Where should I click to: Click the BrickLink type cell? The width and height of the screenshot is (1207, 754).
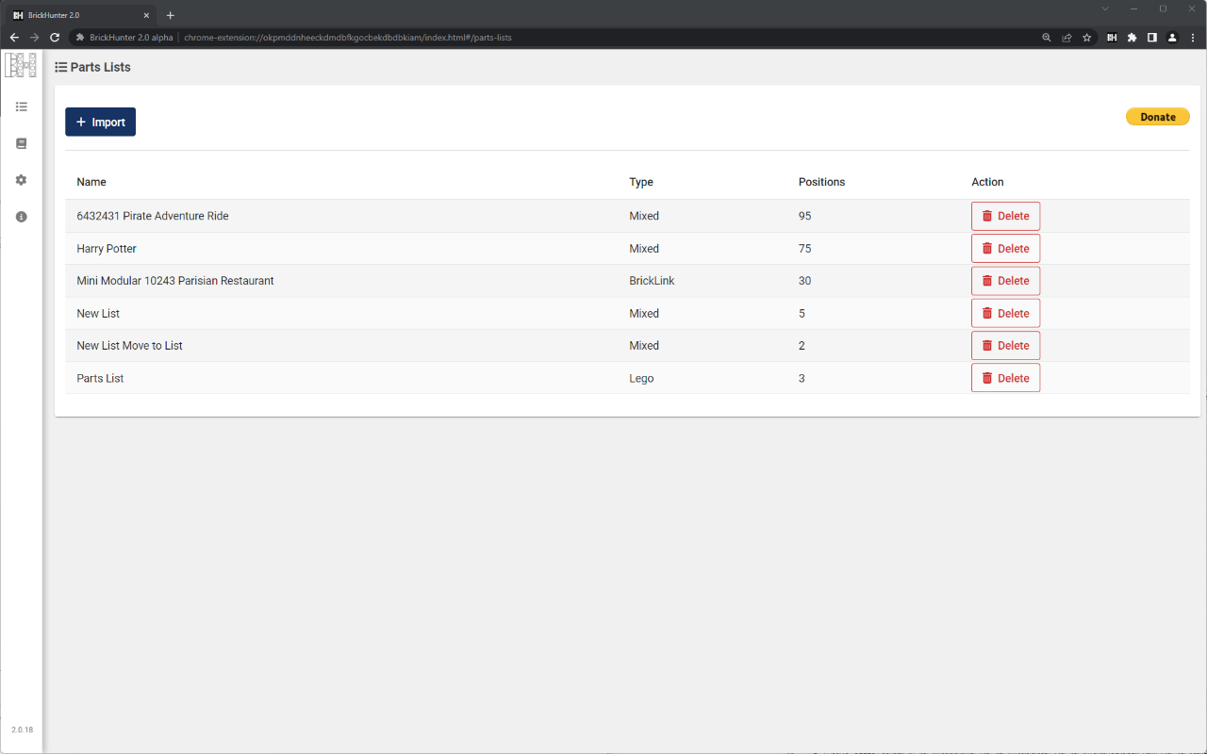point(652,281)
